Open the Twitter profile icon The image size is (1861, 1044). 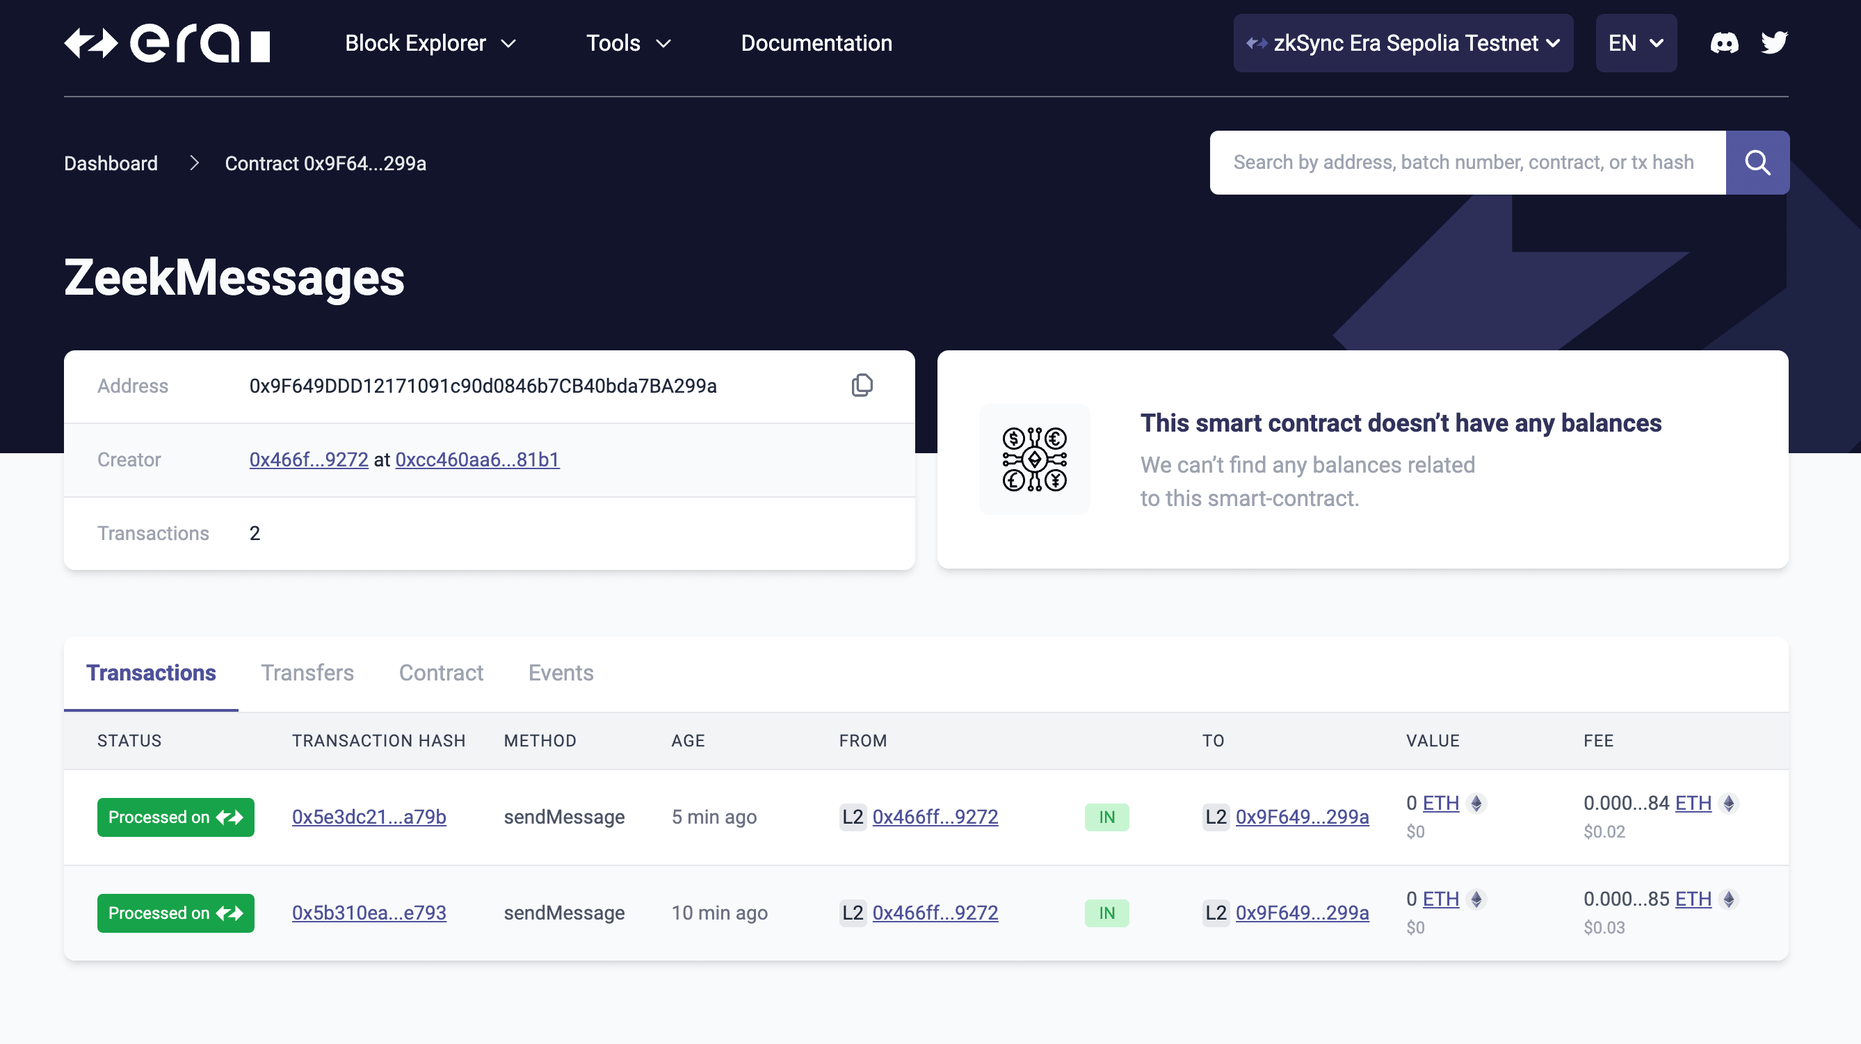pyautogui.click(x=1774, y=42)
